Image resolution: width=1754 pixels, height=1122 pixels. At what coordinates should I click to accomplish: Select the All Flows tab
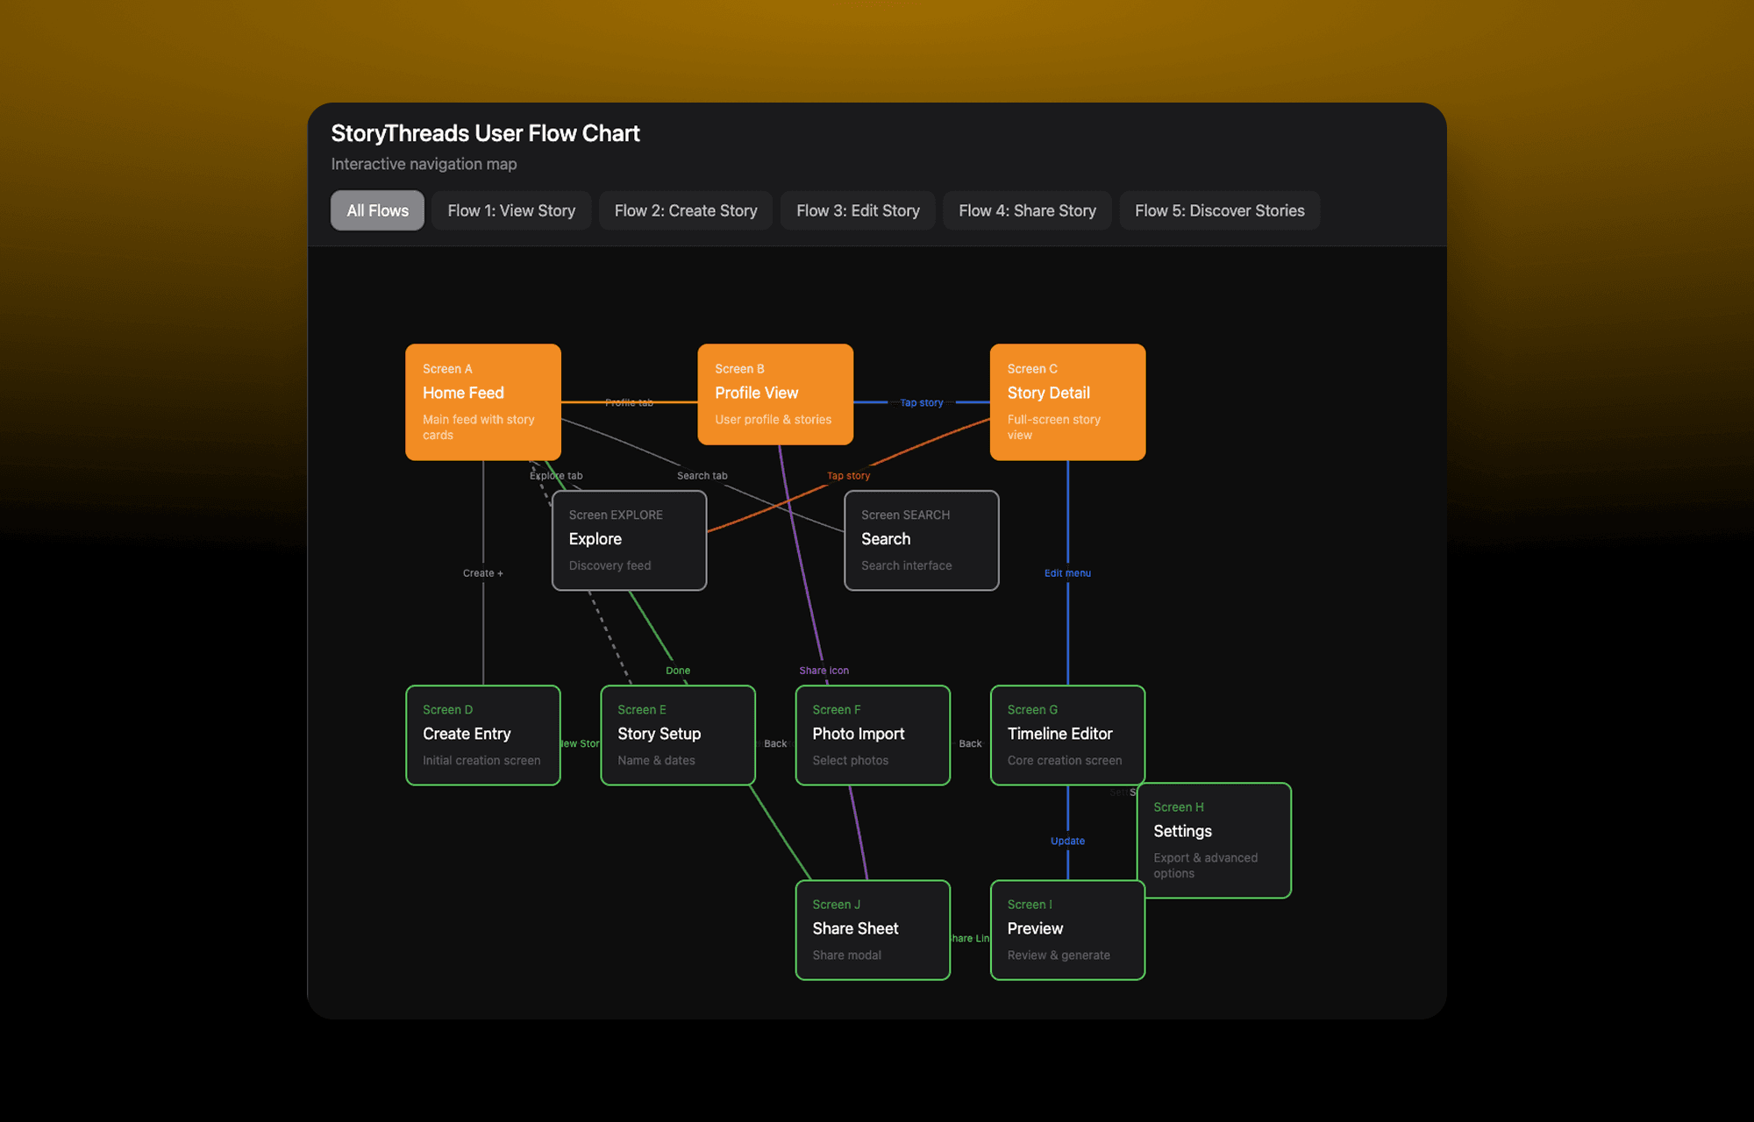coord(377,210)
